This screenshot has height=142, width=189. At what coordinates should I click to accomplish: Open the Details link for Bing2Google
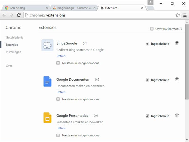61,56
